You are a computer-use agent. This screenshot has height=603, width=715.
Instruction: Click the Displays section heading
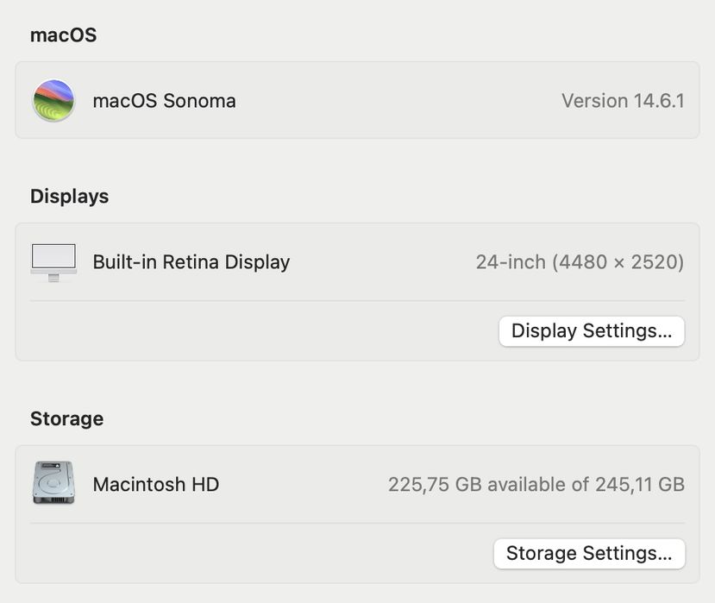pos(69,197)
